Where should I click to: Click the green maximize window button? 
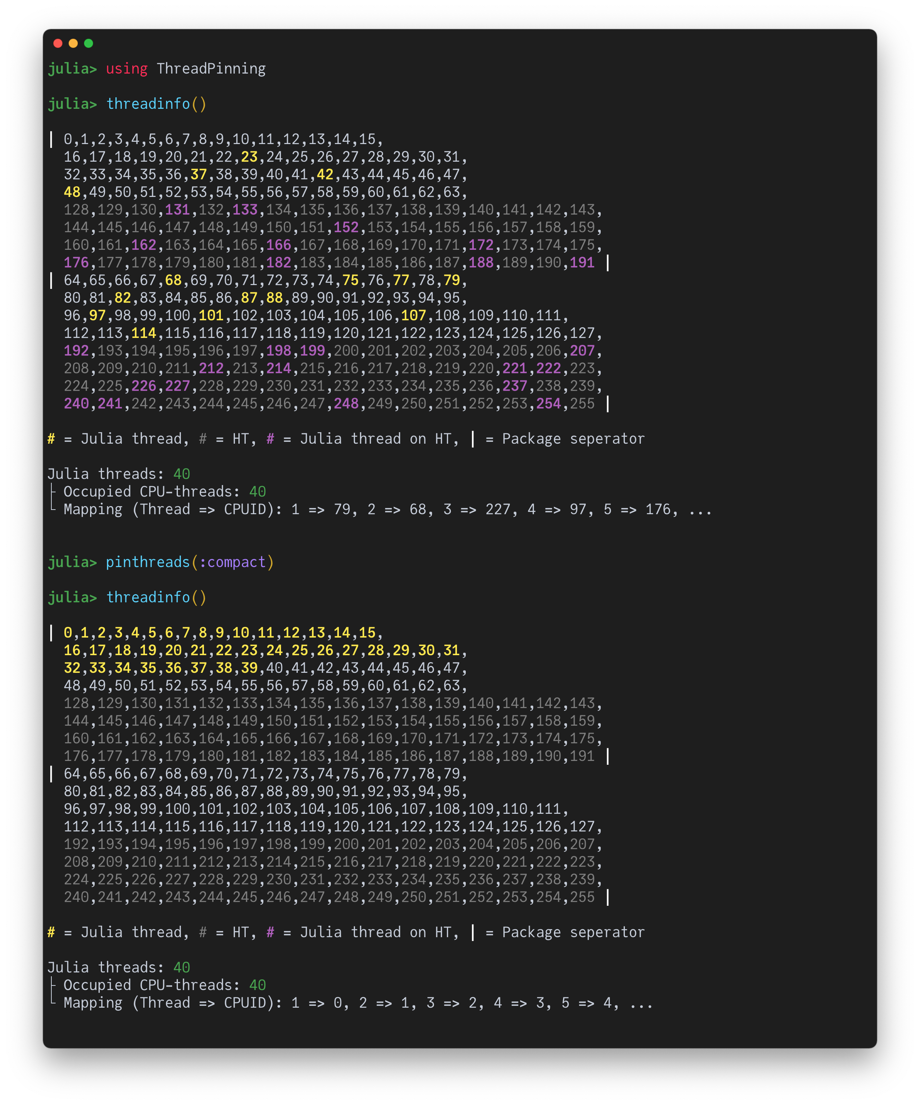[89, 43]
